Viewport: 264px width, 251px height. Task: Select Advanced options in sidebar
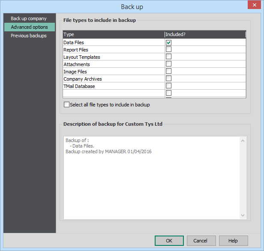[30, 27]
